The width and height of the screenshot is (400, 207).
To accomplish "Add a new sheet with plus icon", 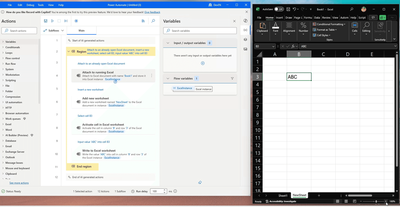I will click(x=319, y=195).
